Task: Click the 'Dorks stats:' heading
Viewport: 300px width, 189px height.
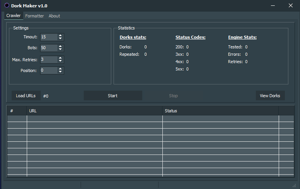Action: click(x=133, y=37)
